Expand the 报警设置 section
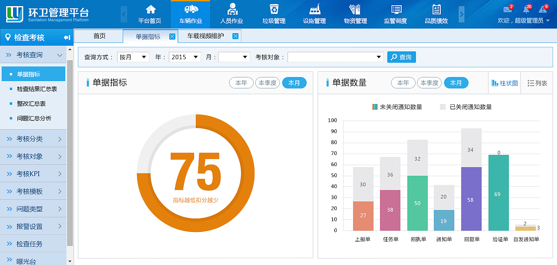The width and height of the screenshot is (557, 265). (x=34, y=226)
